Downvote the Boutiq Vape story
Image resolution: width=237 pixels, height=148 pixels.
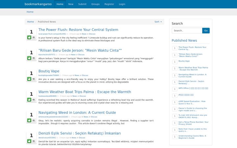coord(34,79)
